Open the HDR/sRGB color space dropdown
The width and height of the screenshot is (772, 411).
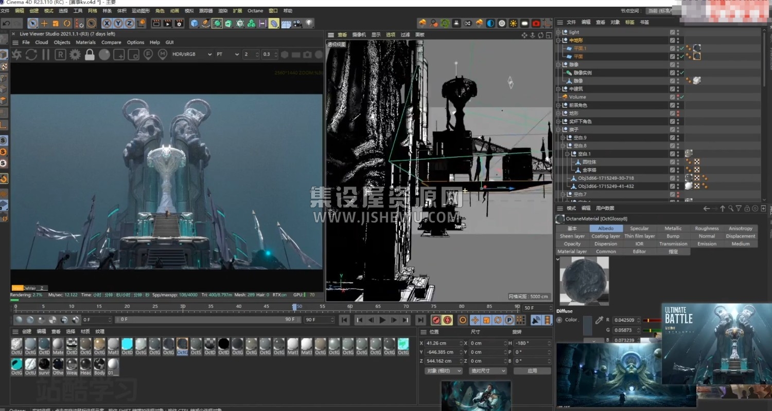tap(191, 54)
